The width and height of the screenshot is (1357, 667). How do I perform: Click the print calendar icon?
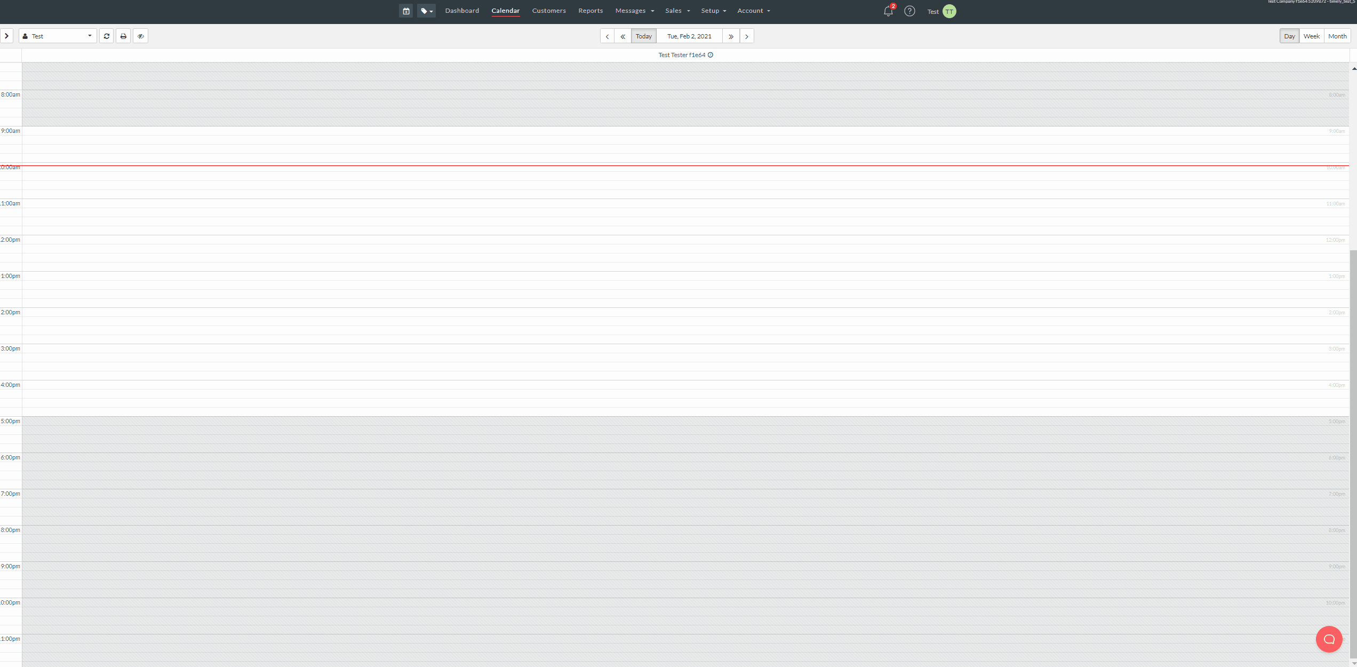(123, 36)
